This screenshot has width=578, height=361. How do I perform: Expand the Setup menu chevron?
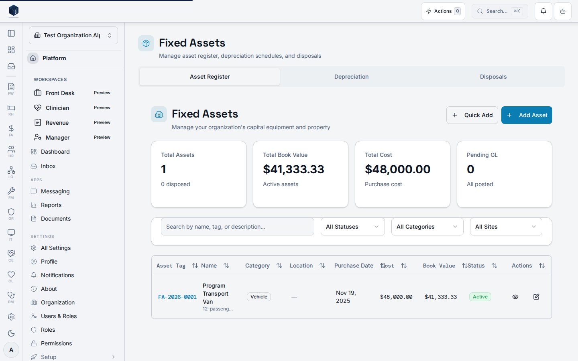[x=114, y=357]
